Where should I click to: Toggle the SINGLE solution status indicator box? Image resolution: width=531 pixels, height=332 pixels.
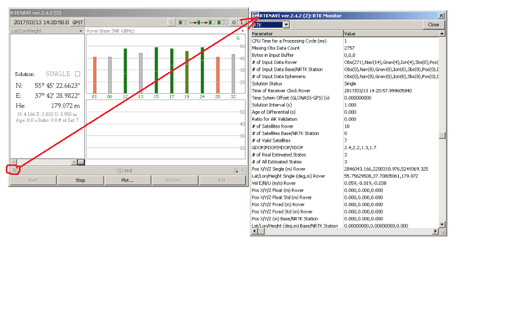[77, 74]
